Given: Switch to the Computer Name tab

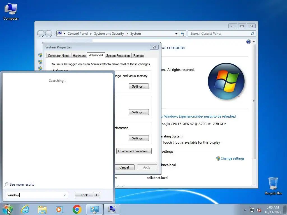Looking at the screenshot, I should [x=59, y=56].
